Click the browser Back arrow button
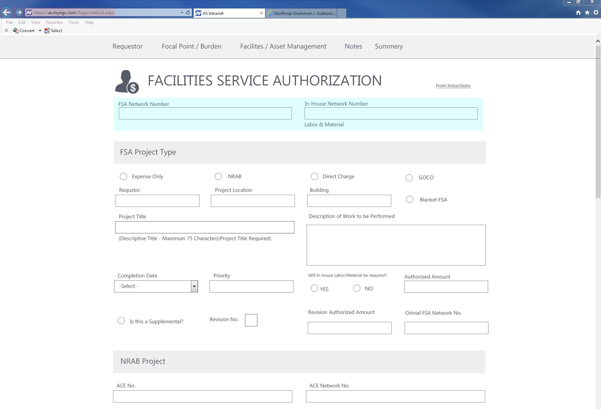Image resolution: width=601 pixels, height=409 pixels. pos(7,12)
